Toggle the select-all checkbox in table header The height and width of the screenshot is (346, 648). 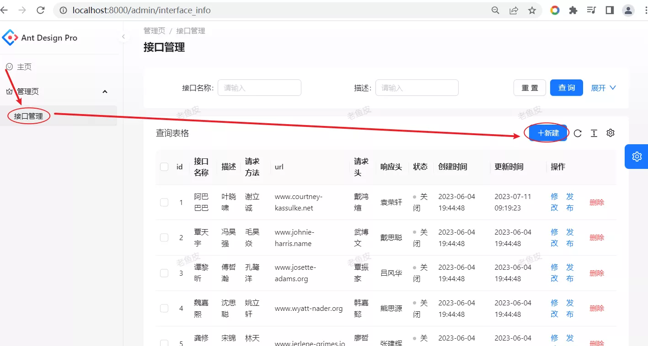(x=164, y=167)
